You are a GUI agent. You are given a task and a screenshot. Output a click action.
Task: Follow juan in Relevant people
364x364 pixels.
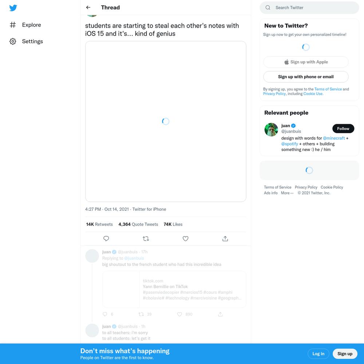343,128
